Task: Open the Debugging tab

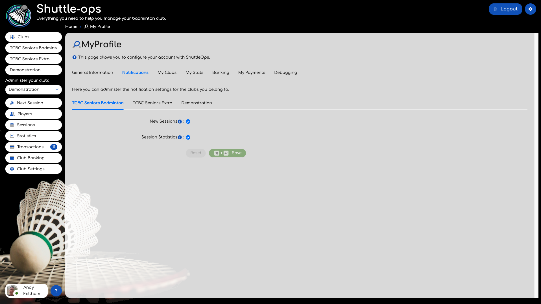Action: coord(285,72)
